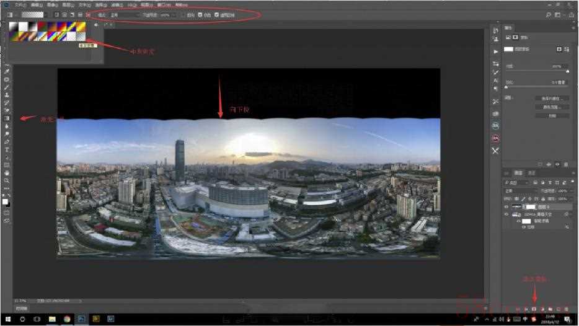Select the Hand tool
The image size is (579, 326).
[7, 173]
